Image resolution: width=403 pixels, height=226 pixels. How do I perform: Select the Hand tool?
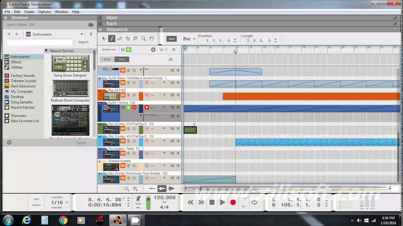[x=152, y=39]
